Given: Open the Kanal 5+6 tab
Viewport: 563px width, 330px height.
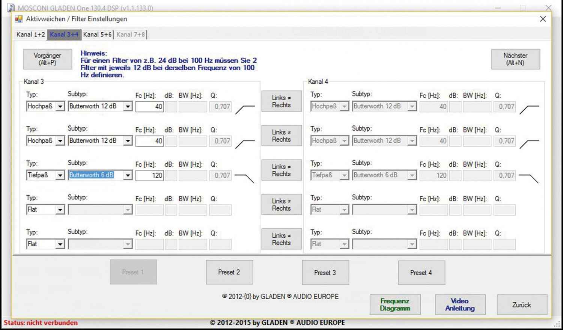Looking at the screenshot, I should click(97, 35).
